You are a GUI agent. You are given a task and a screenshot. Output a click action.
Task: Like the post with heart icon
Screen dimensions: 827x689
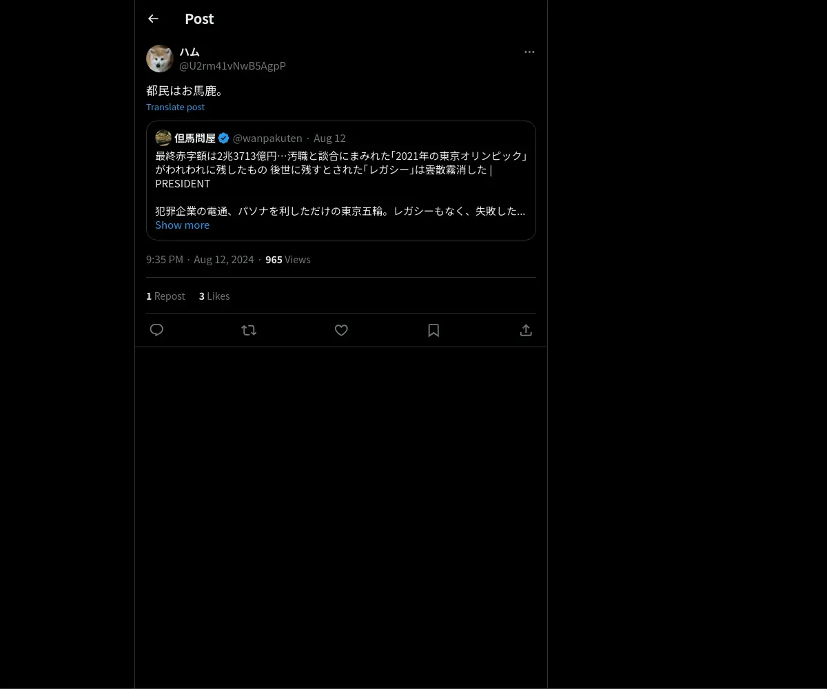coord(341,330)
